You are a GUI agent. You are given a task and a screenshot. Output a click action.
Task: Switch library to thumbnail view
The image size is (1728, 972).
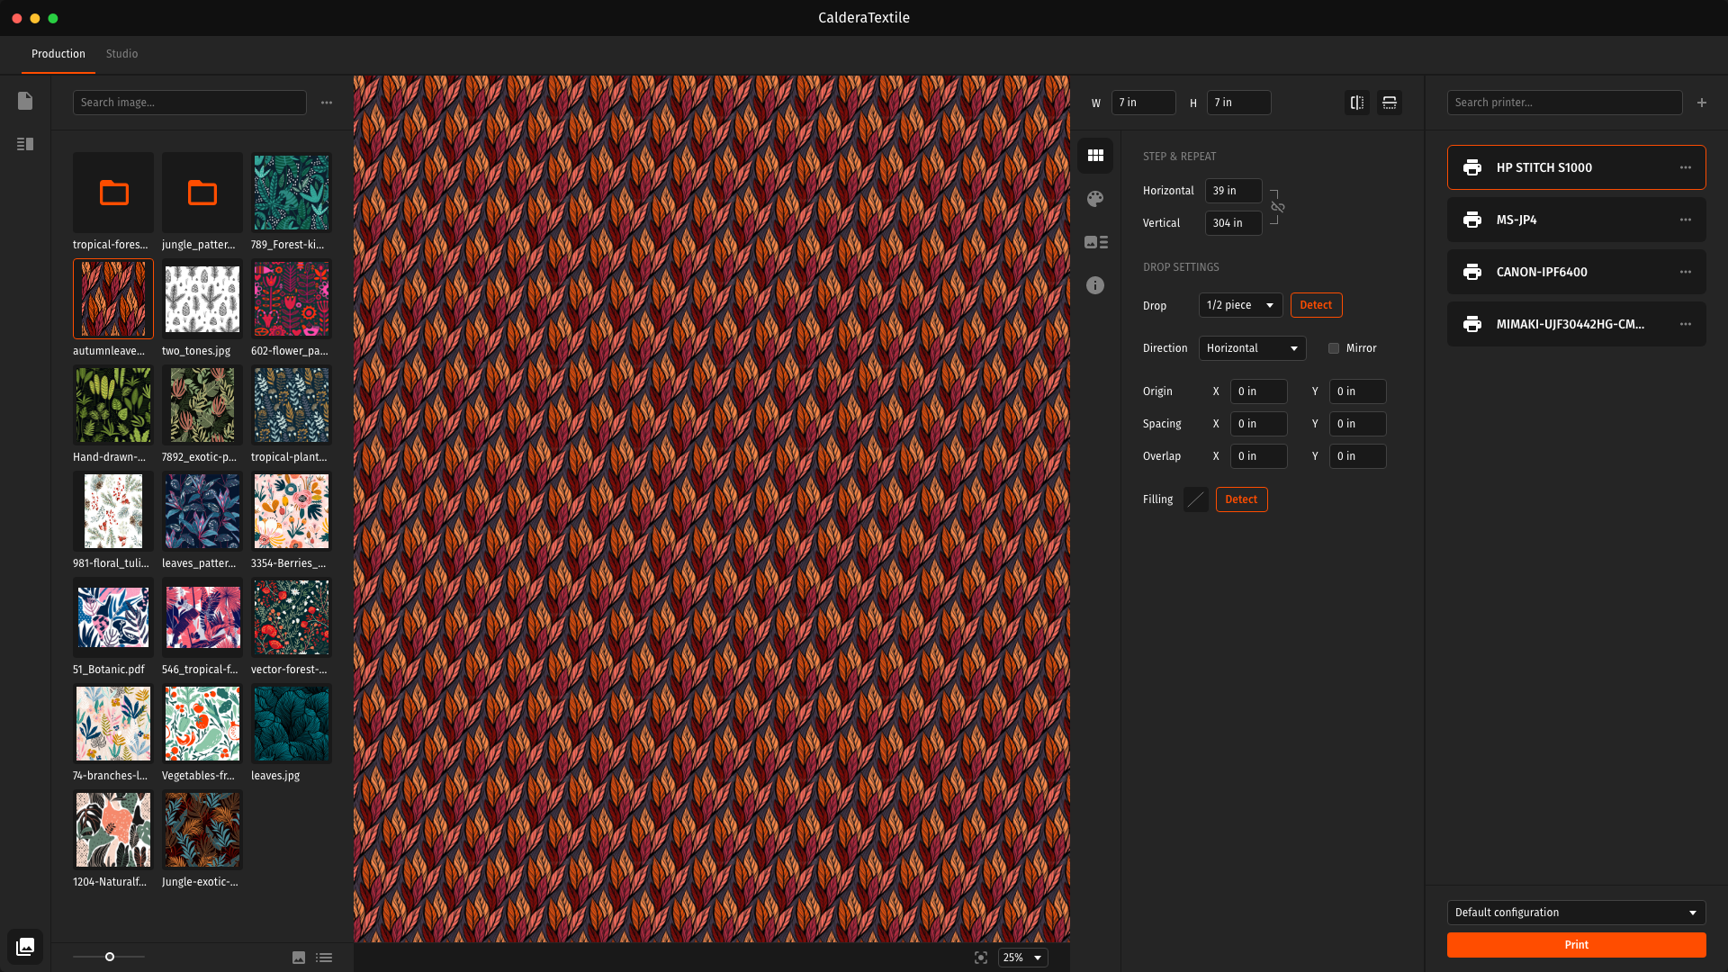[299, 958]
